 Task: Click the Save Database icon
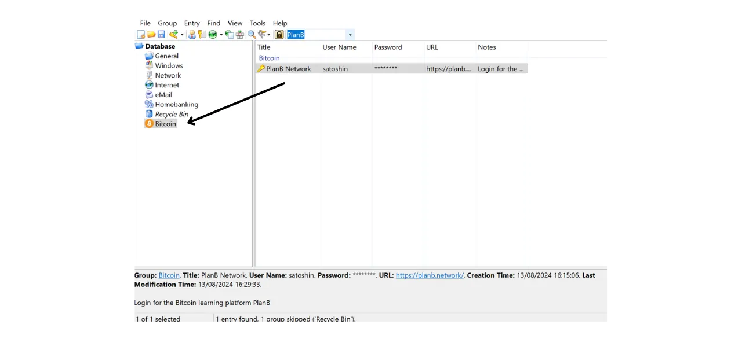161,35
